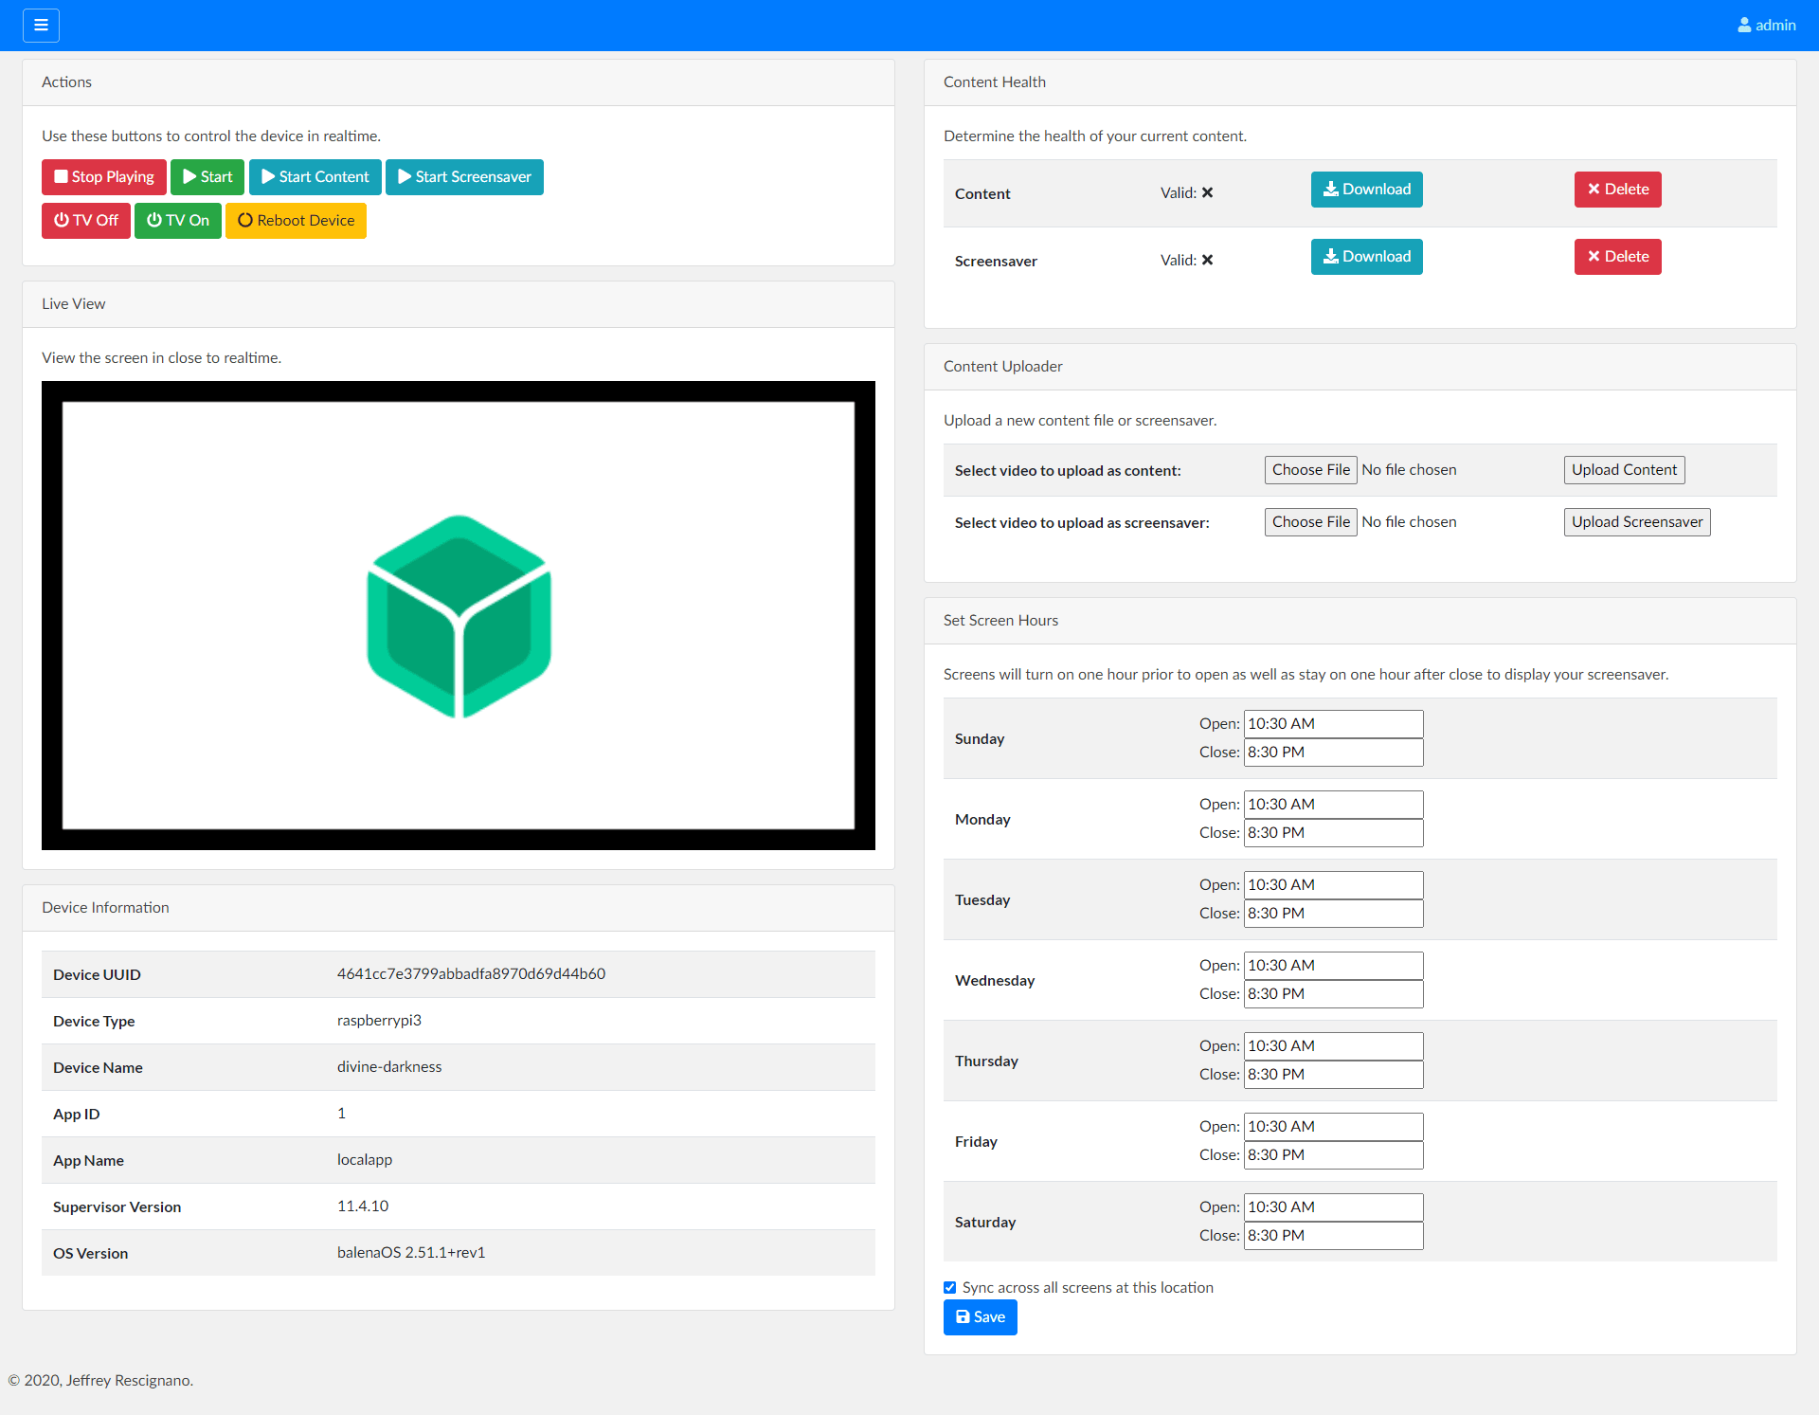Turn the TV off
Image resolution: width=1819 pixels, height=1415 pixels.
(86, 221)
